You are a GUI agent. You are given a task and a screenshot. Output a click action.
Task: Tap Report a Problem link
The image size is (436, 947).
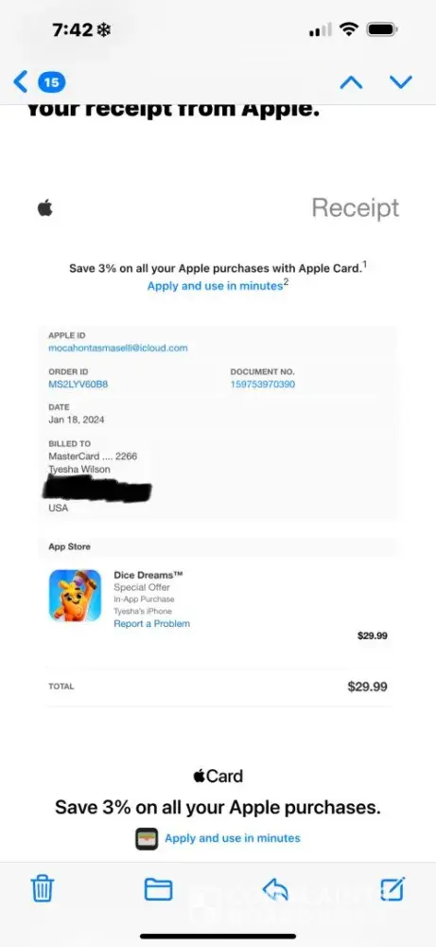coord(152,623)
